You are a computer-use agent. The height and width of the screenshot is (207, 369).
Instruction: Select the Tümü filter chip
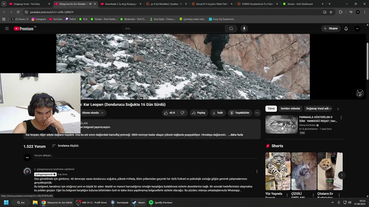coord(271,109)
